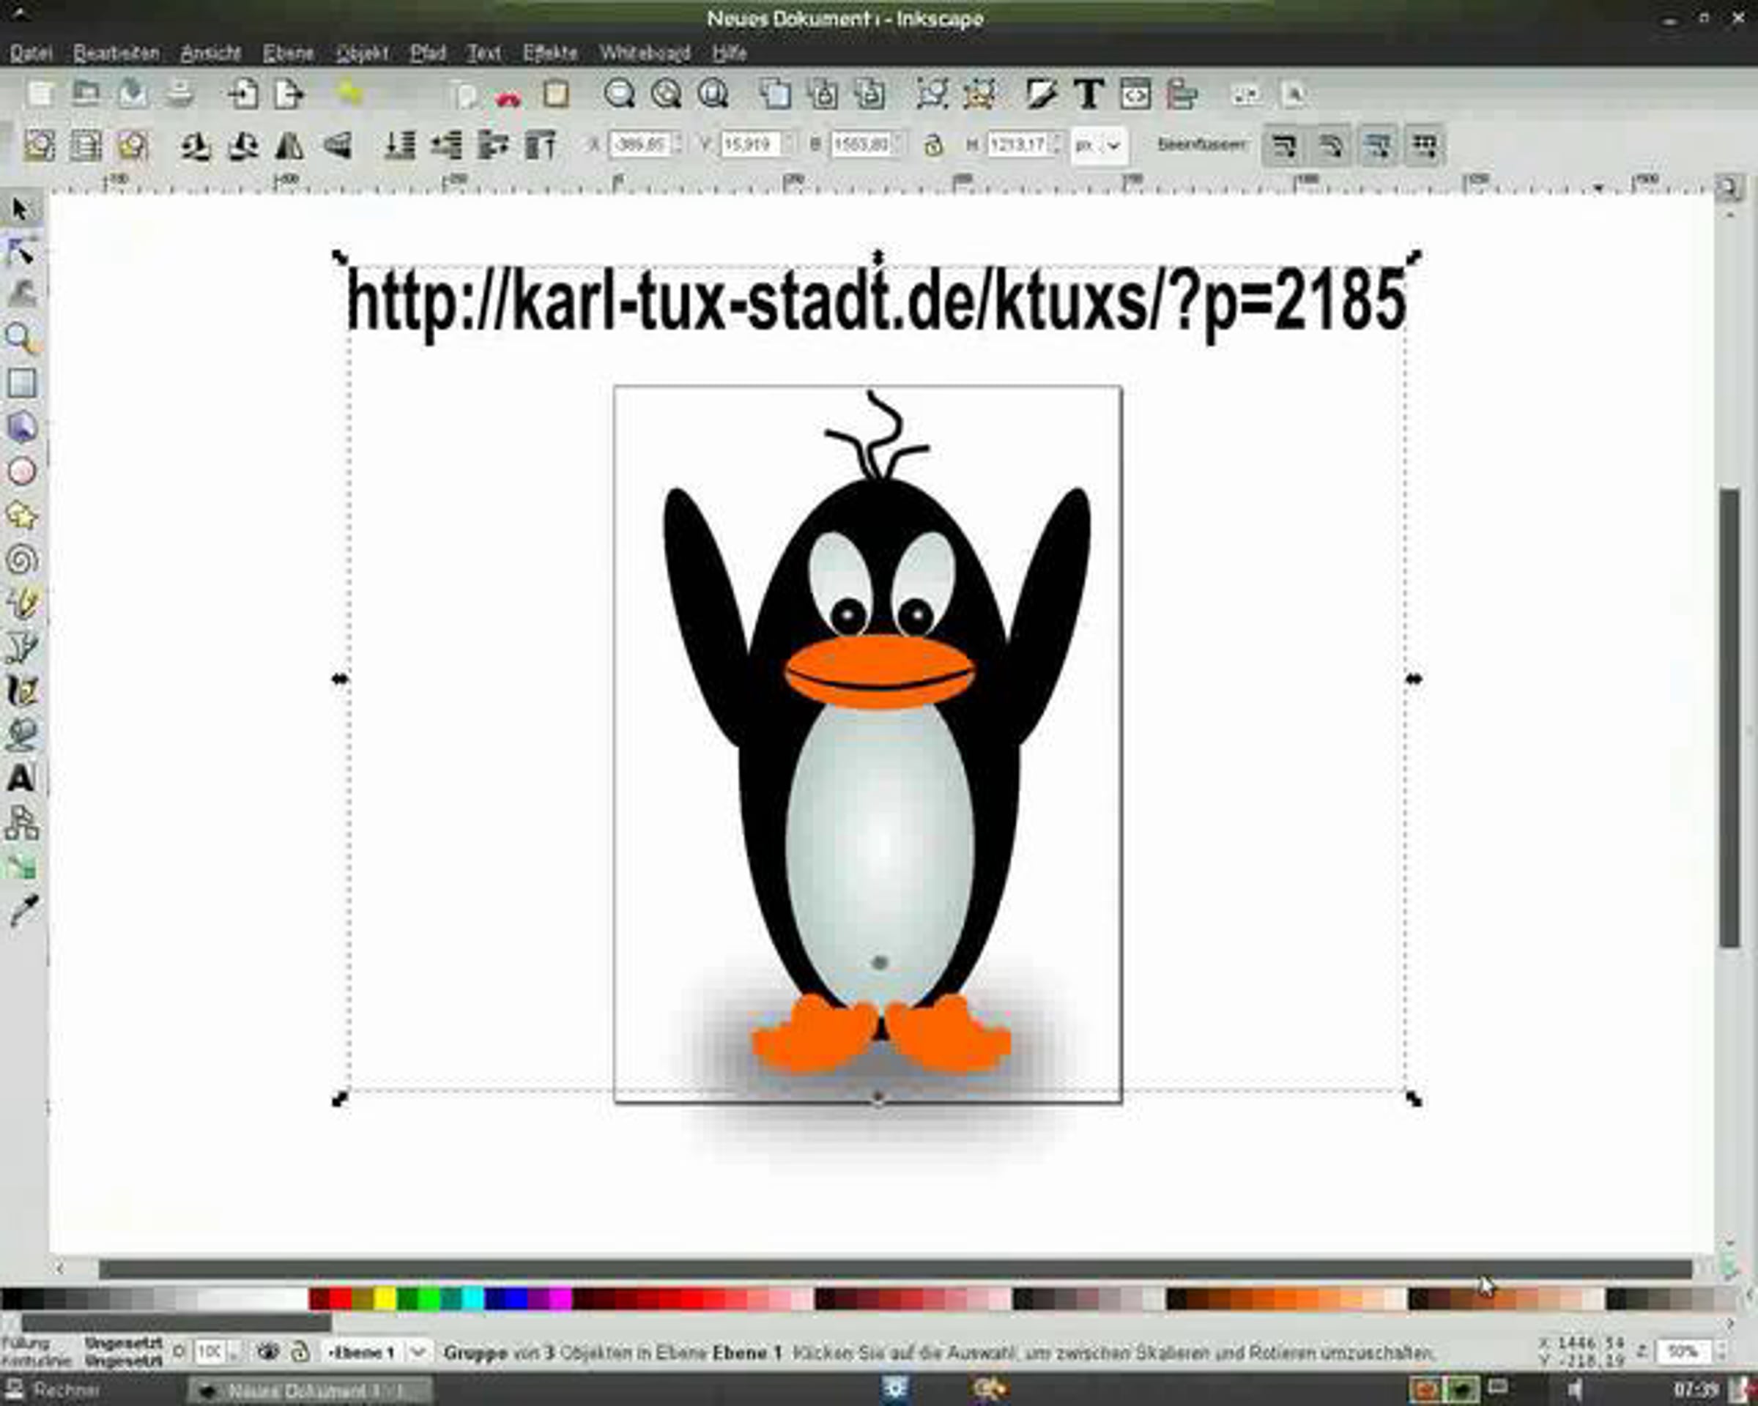Click the vertical canvas scrollbar
This screenshot has height=1406, width=1758.
click(1729, 717)
